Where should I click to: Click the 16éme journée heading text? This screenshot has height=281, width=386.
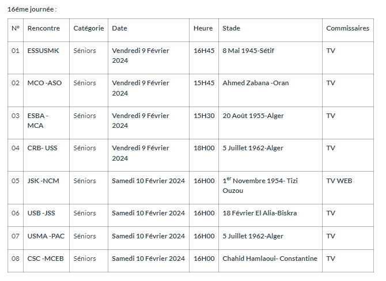(x=32, y=9)
